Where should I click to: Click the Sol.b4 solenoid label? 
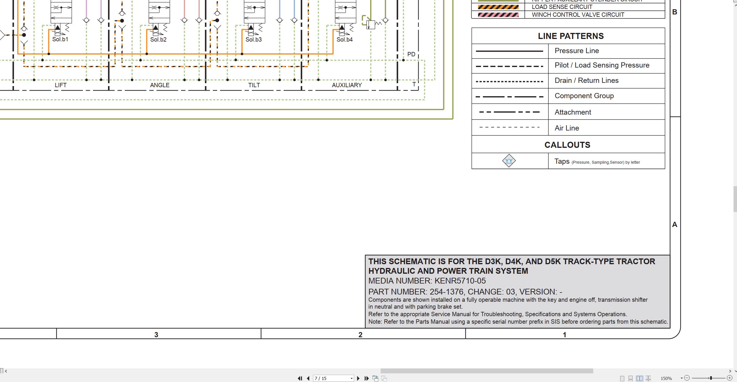345,40
